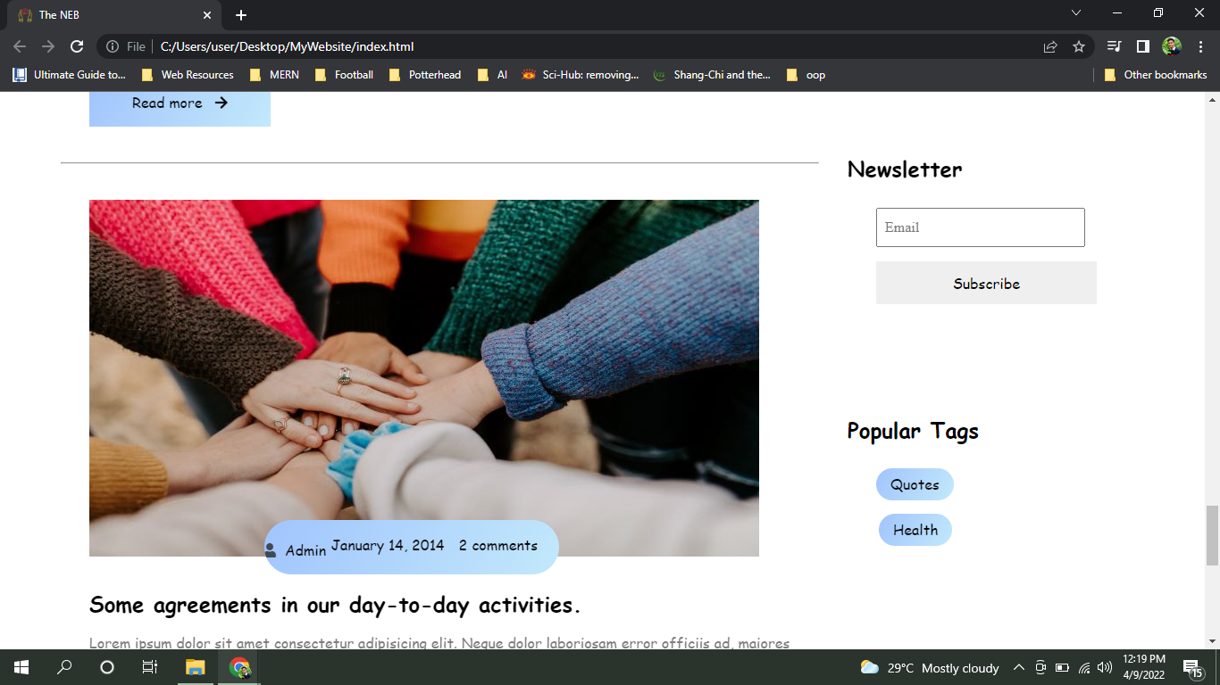This screenshot has height=685, width=1220.
Task: Click the Subscribe button
Action: point(985,283)
